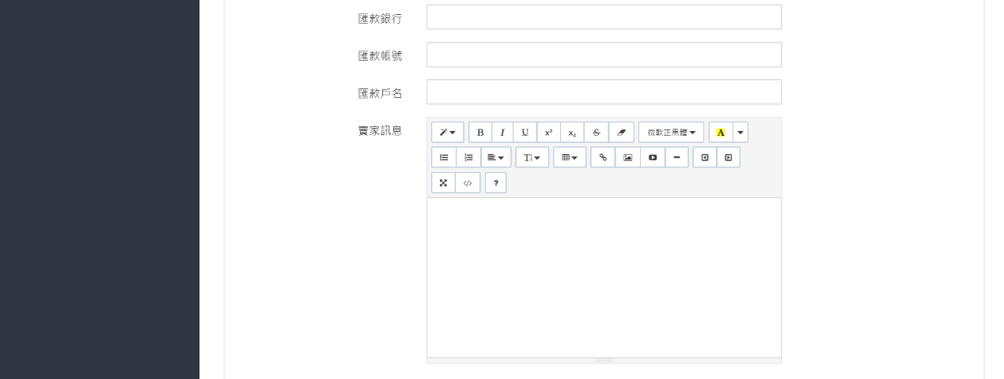Insert a picture into seller message

coord(627,158)
